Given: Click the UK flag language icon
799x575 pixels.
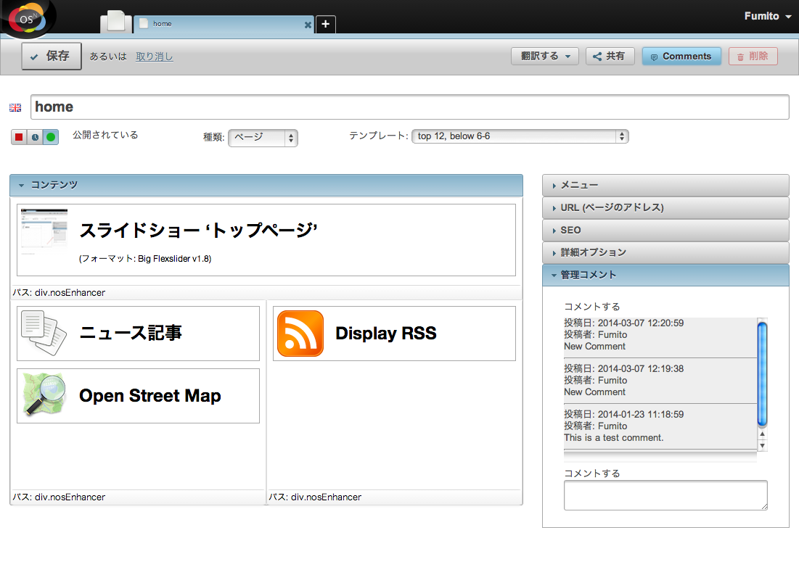Looking at the screenshot, I should pos(15,107).
